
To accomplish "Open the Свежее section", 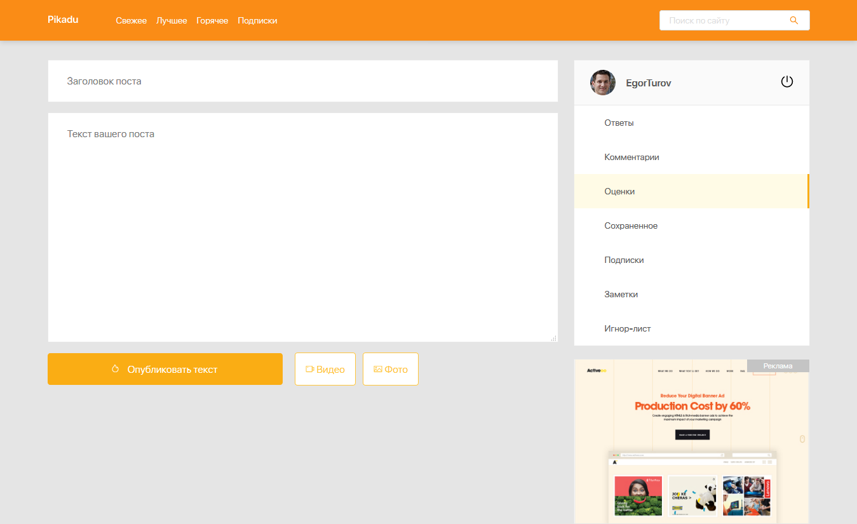I will coord(132,20).
